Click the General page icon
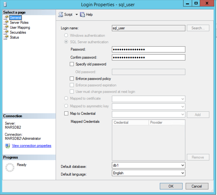The width and height of the screenshot is (217, 195). pos(6,18)
